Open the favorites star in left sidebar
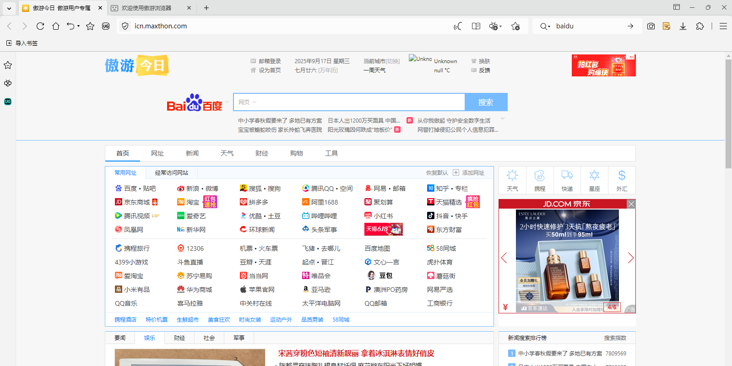The image size is (732, 366). pyautogui.click(x=8, y=65)
